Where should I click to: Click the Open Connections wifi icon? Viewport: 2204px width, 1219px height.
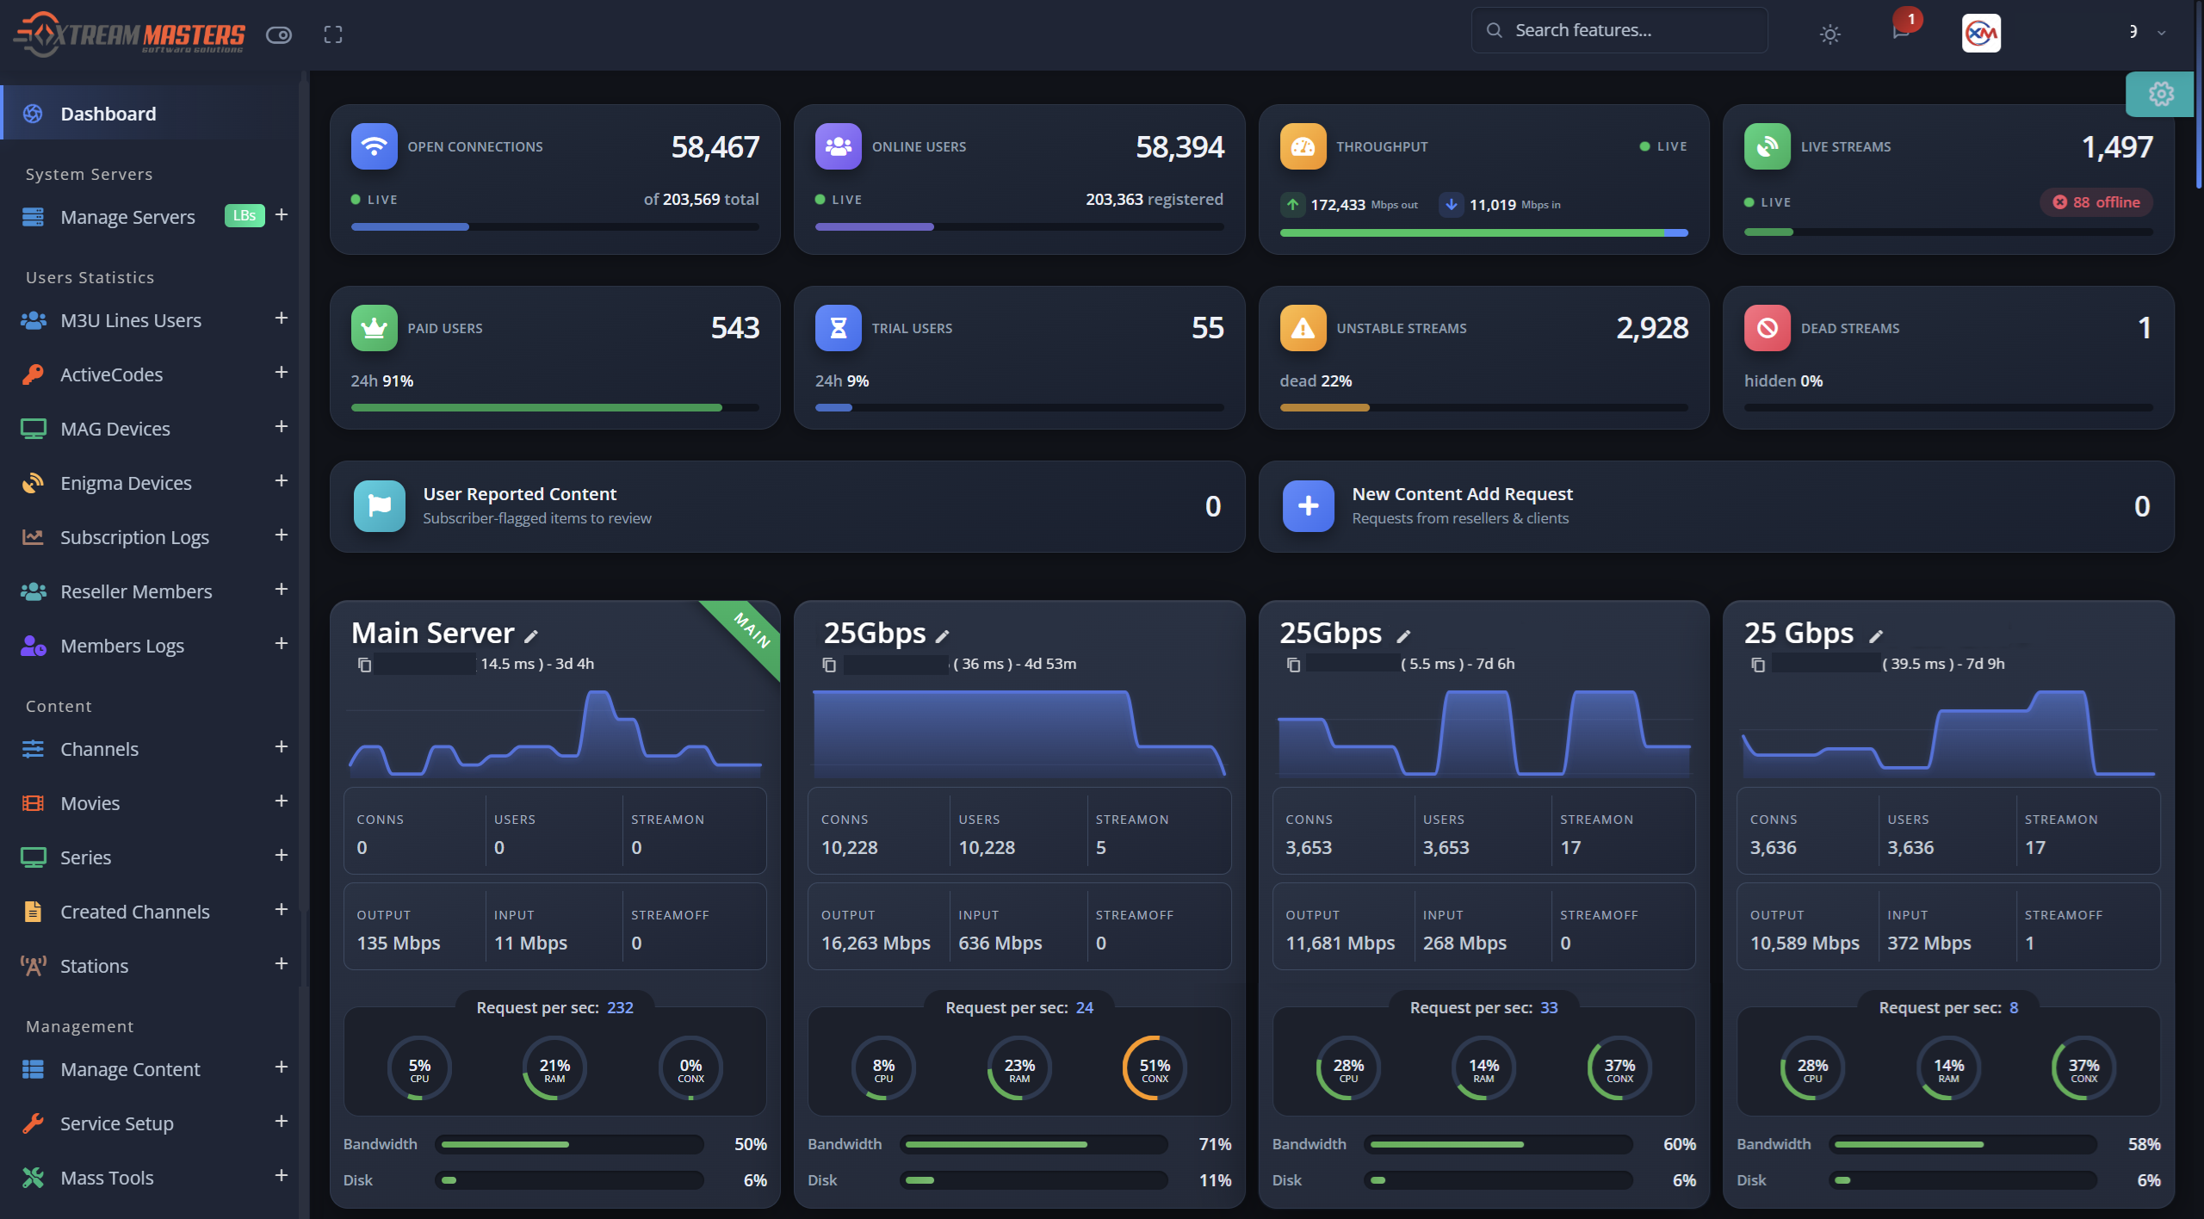[374, 146]
